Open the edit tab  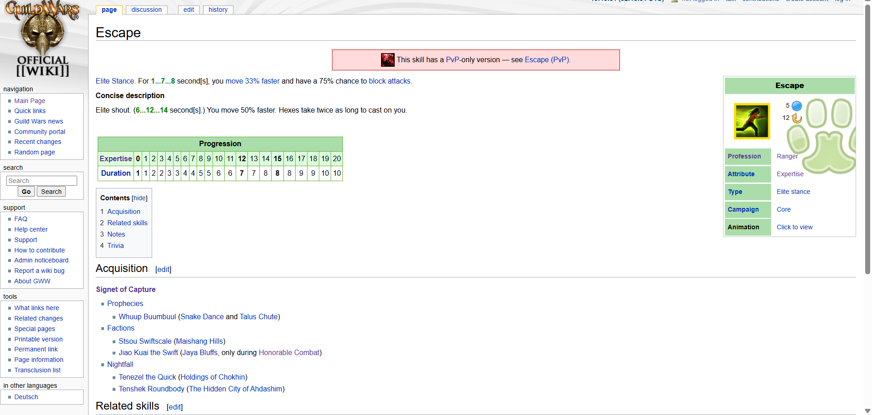[188, 10]
